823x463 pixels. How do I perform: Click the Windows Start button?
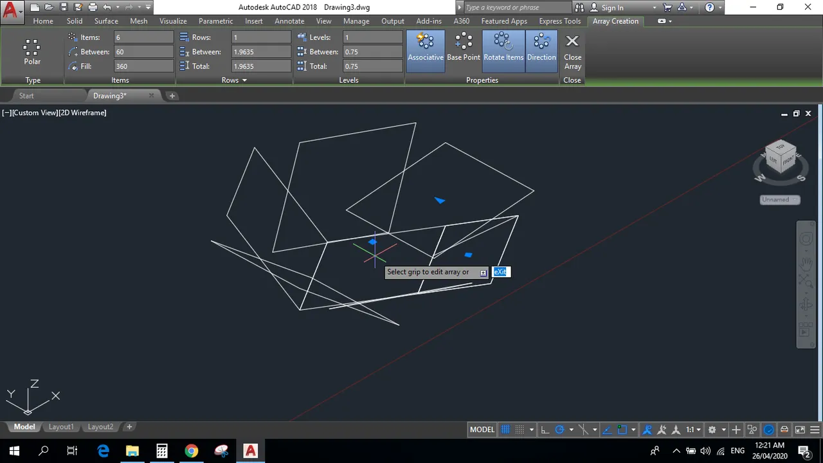click(x=14, y=451)
